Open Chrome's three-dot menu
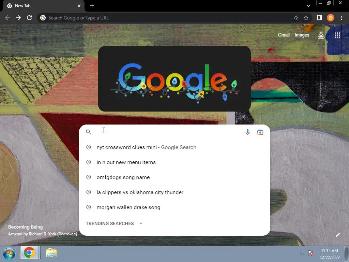349x262 pixels. click(x=342, y=18)
